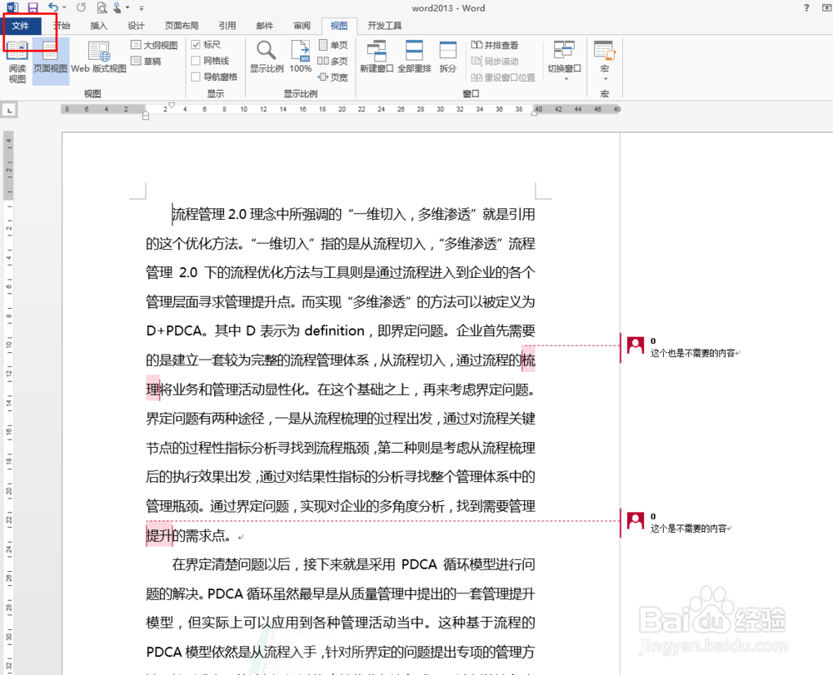The height and width of the screenshot is (675, 833).
Task: Set zoom to 100%
Action: point(300,58)
